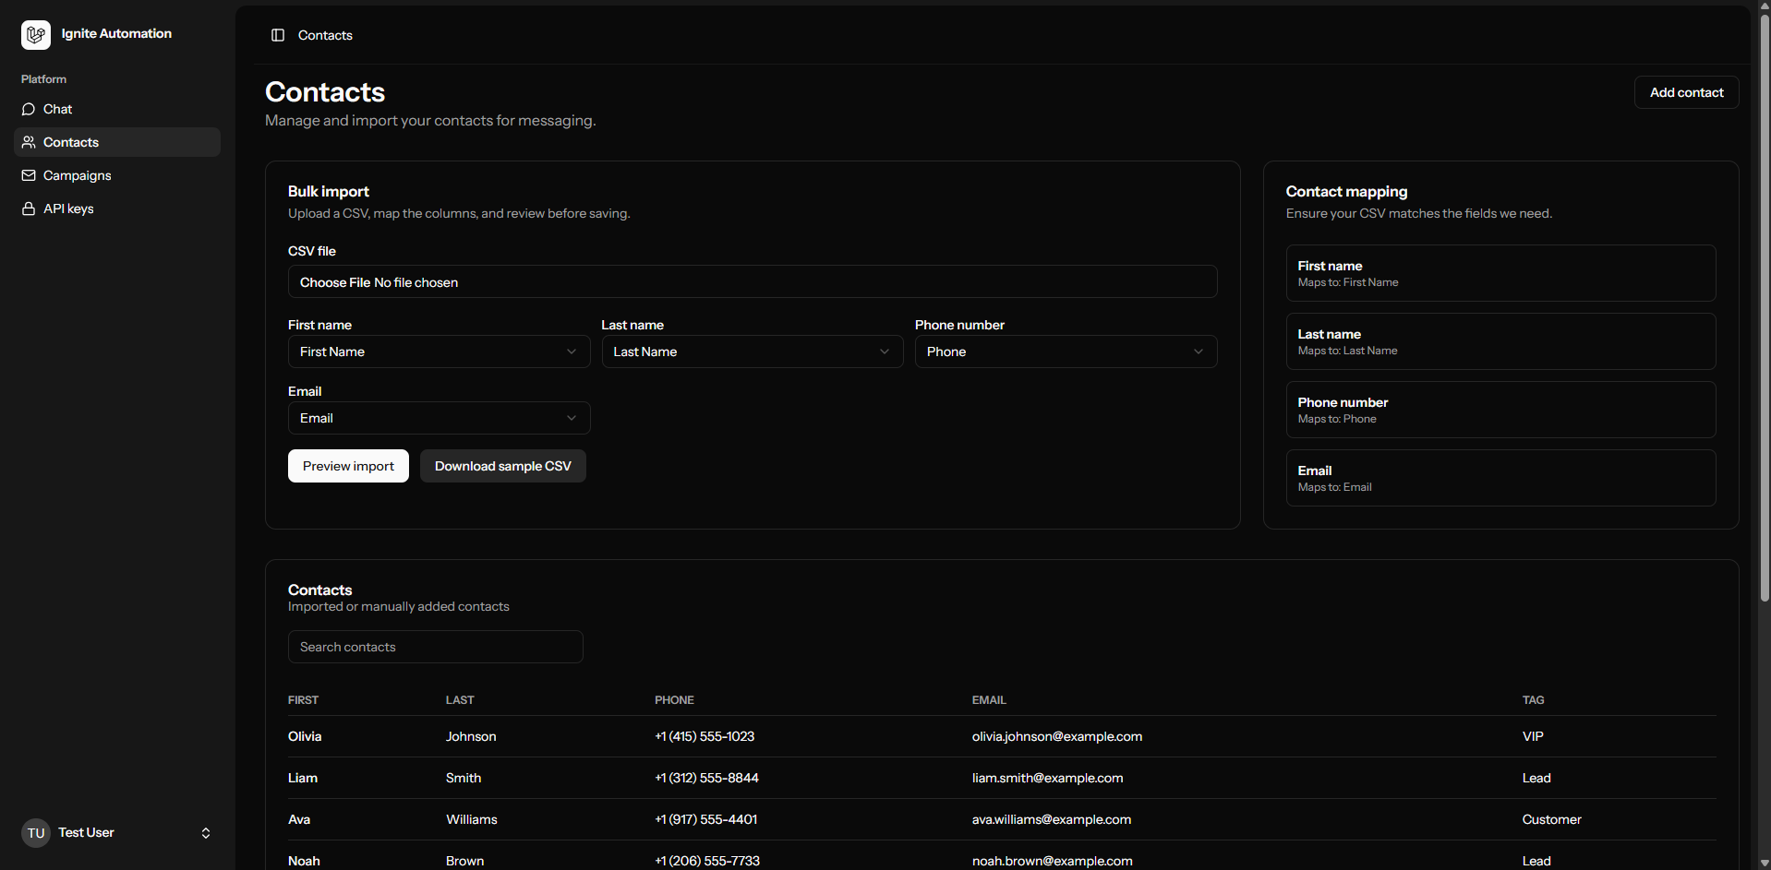Open the Last name column dropdown
This screenshot has width=1771, height=870.
tap(752, 352)
